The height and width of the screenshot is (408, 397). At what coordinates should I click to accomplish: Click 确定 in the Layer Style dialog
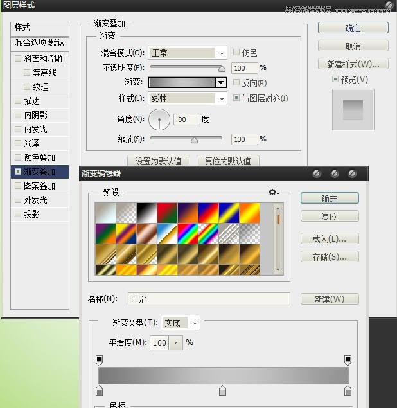353,28
